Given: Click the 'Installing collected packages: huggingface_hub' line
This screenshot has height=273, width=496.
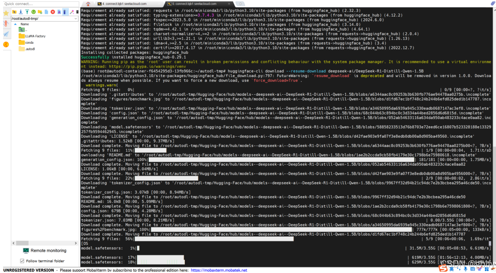Looking at the screenshot, I should pos(135,53).
